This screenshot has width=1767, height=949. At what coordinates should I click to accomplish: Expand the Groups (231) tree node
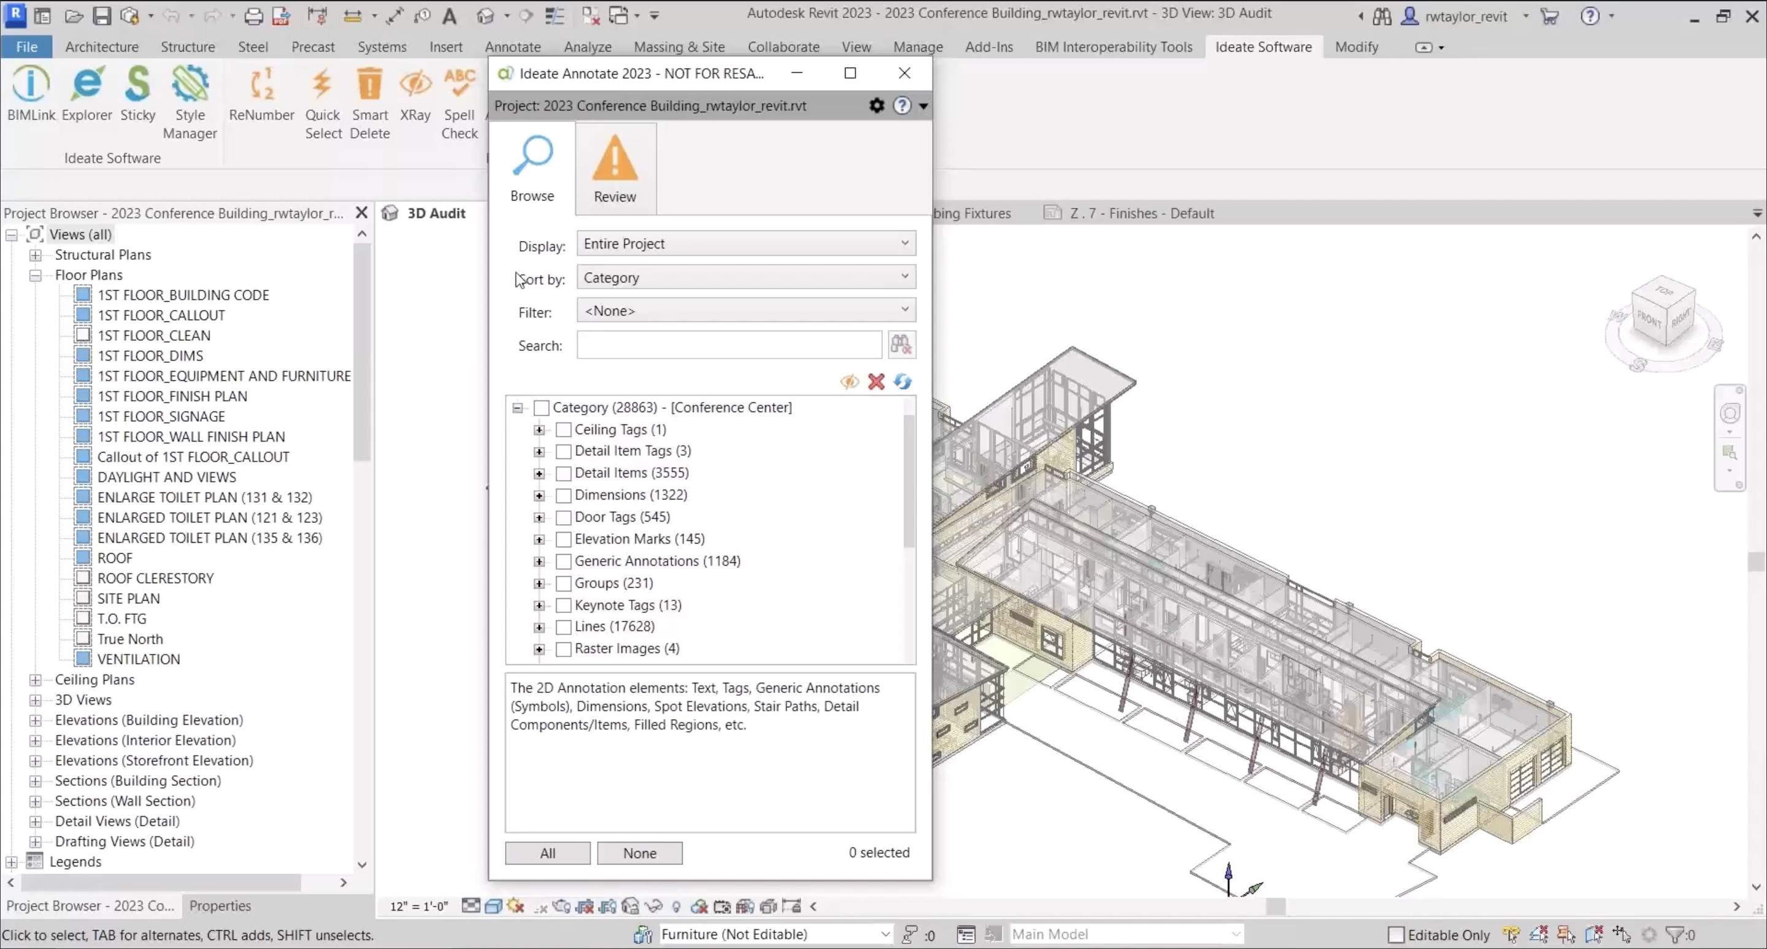pos(539,583)
